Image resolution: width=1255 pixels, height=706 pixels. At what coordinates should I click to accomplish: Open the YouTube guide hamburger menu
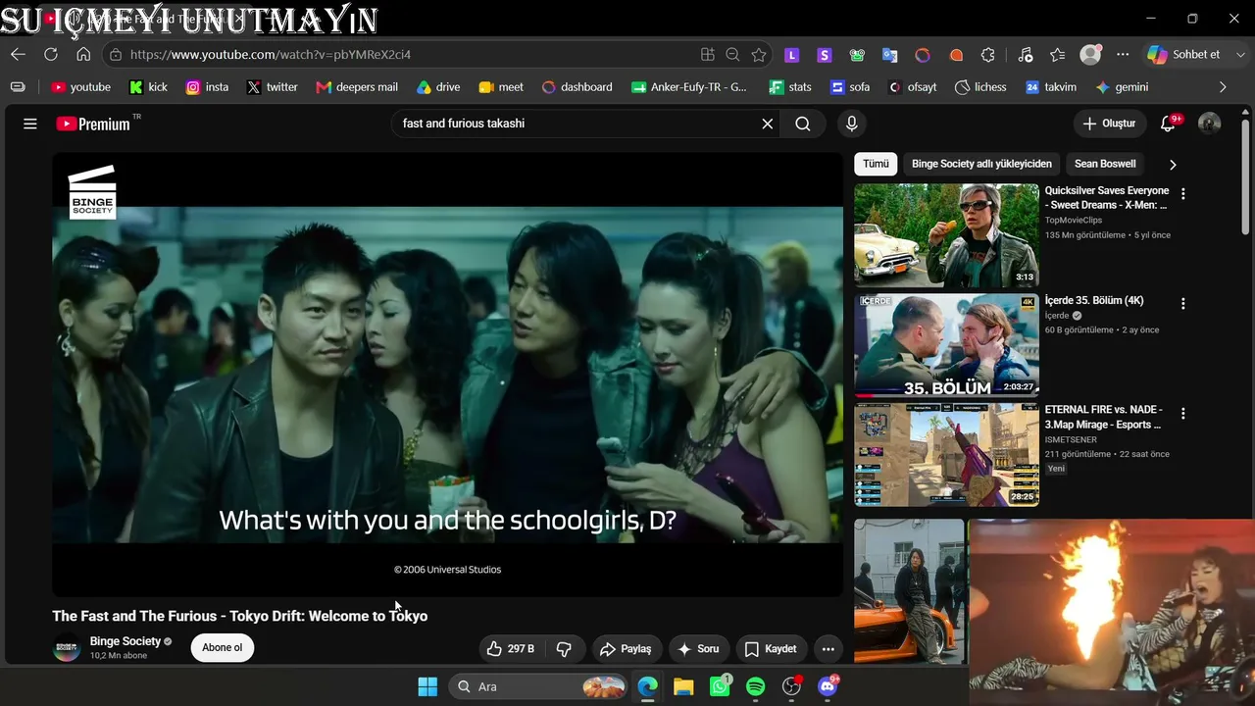(30, 124)
